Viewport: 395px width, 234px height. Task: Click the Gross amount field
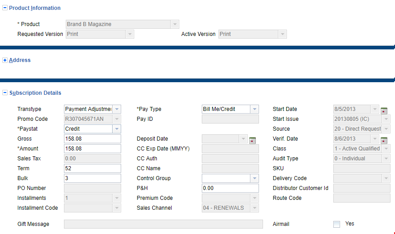point(92,139)
